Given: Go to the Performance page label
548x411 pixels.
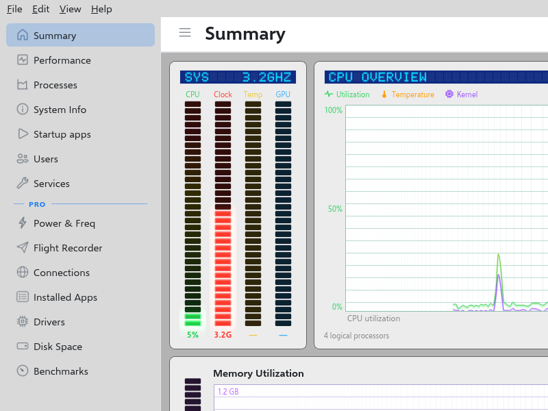Looking at the screenshot, I should tap(62, 60).
